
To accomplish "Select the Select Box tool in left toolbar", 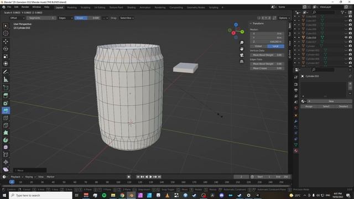I will [x=6, y=26].
